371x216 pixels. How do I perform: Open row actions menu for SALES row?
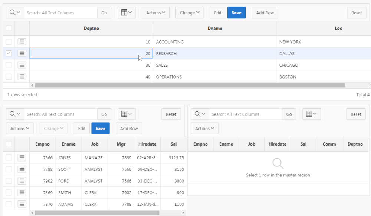click(x=22, y=65)
